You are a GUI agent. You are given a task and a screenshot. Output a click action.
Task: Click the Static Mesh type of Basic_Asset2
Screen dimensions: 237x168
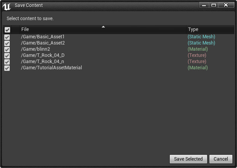tap(201, 43)
